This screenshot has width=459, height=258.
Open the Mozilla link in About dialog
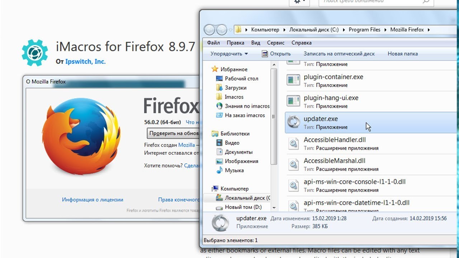click(x=187, y=145)
